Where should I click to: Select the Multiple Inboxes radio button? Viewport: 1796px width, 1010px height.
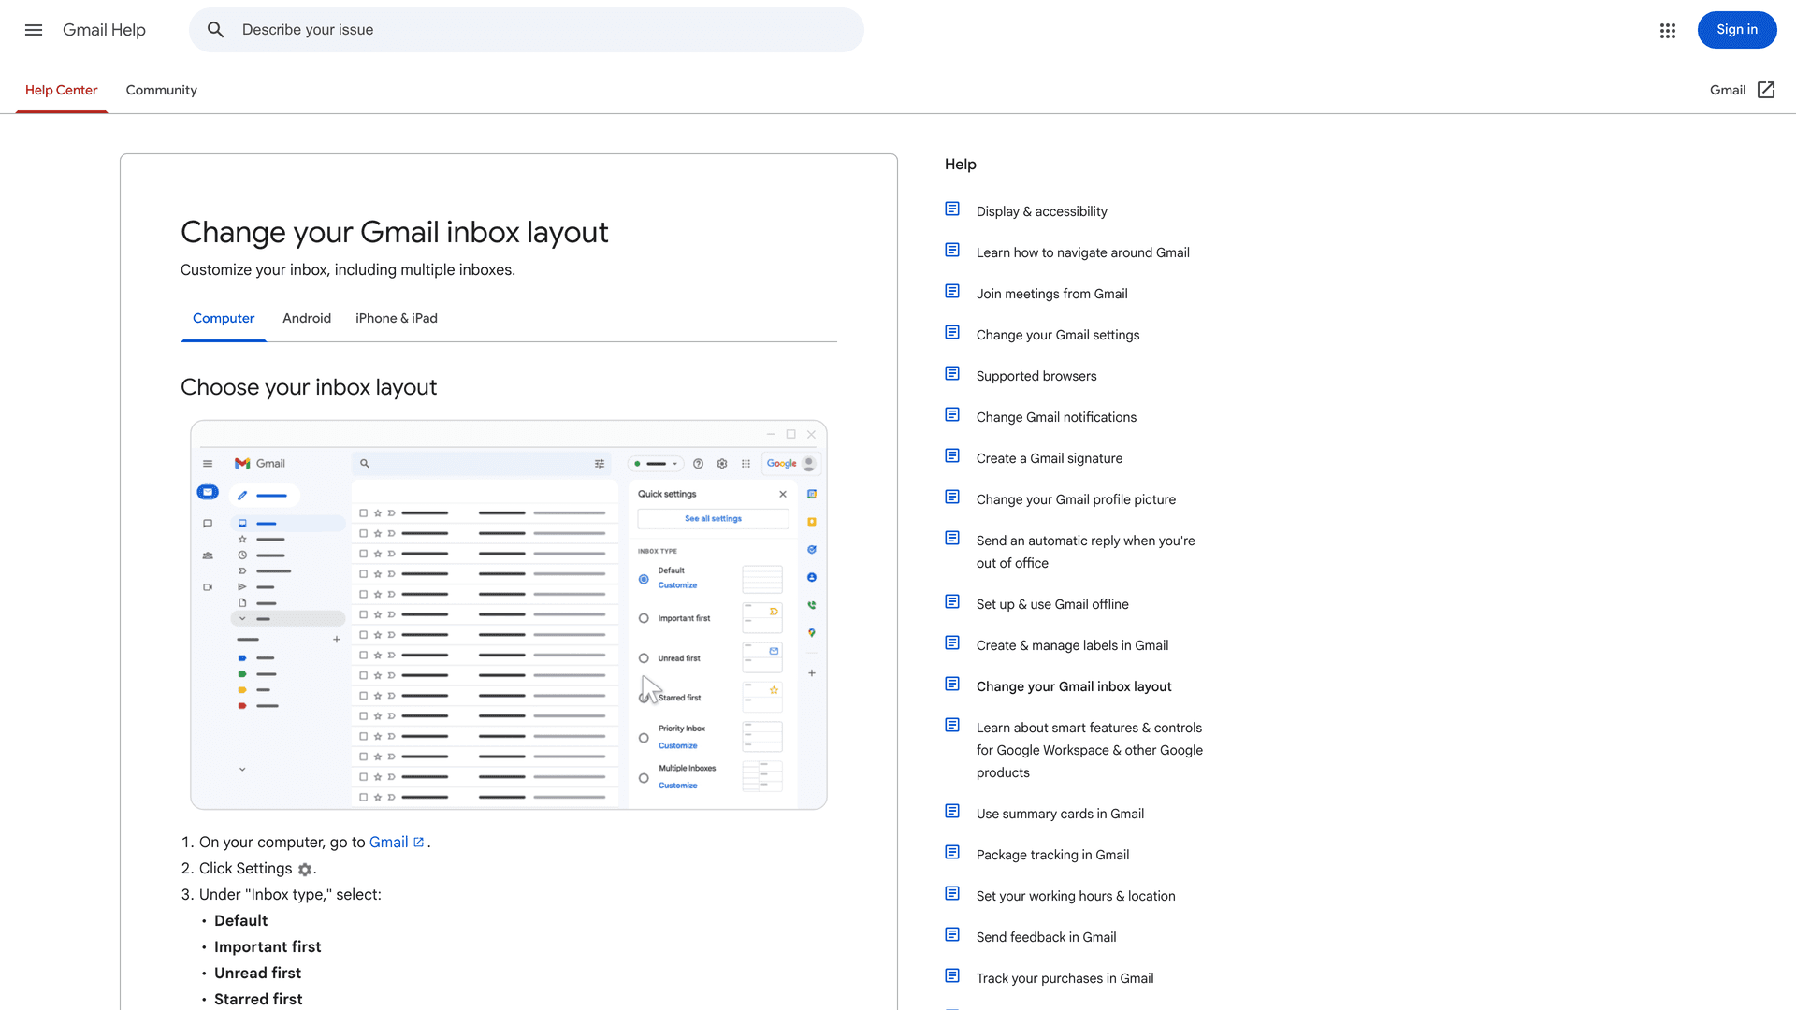tap(644, 778)
